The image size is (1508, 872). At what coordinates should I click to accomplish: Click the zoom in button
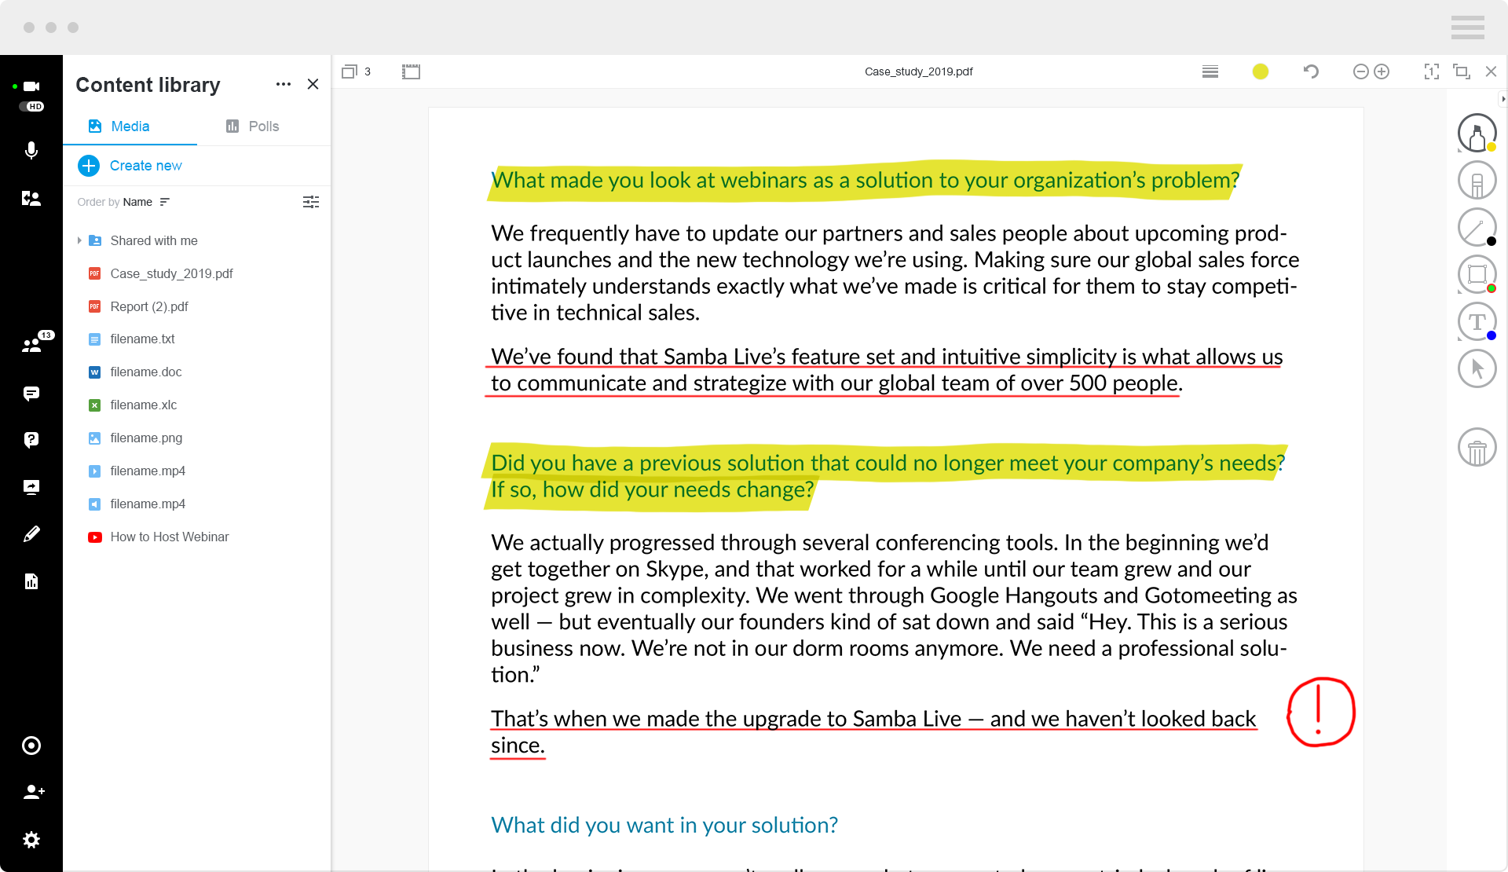point(1382,71)
